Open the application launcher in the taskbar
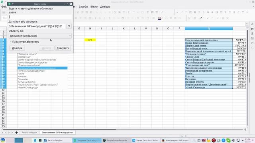 (x=3, y=140)
